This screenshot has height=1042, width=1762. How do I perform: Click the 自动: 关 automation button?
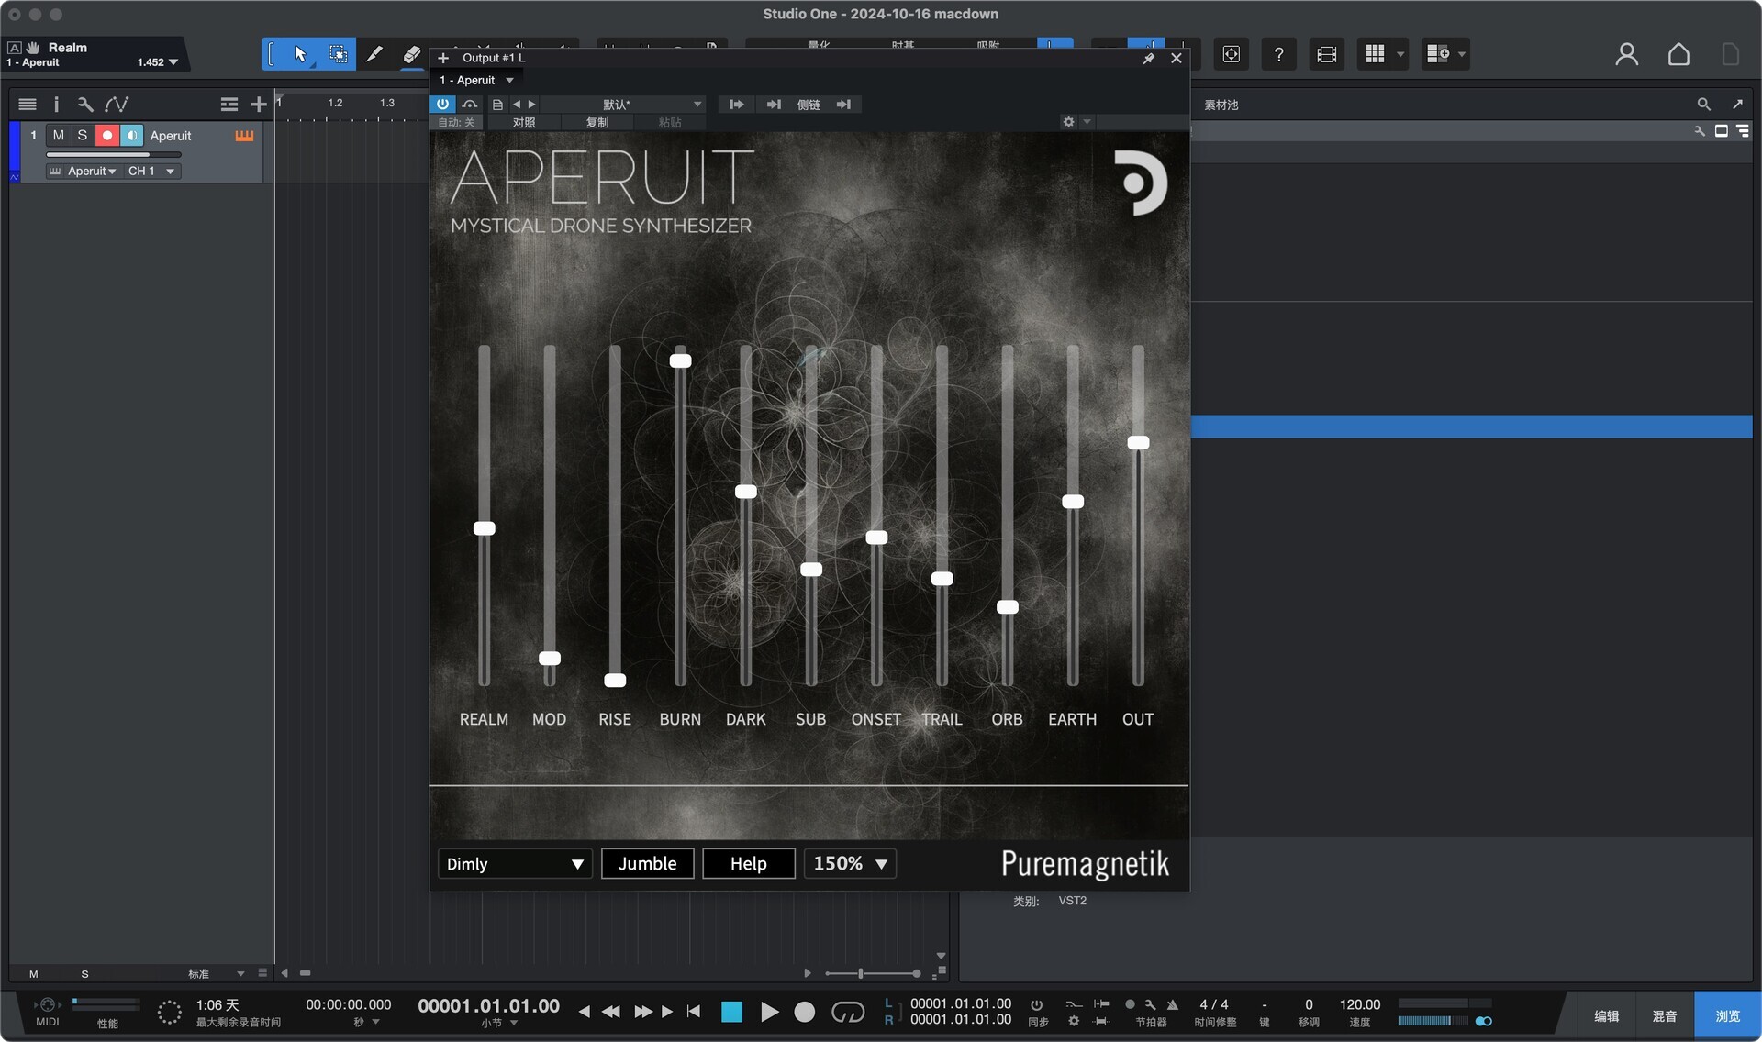click(456, 123)
